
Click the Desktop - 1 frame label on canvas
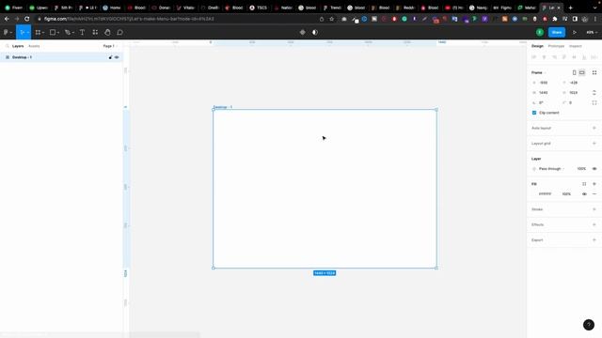pos(223,107)
